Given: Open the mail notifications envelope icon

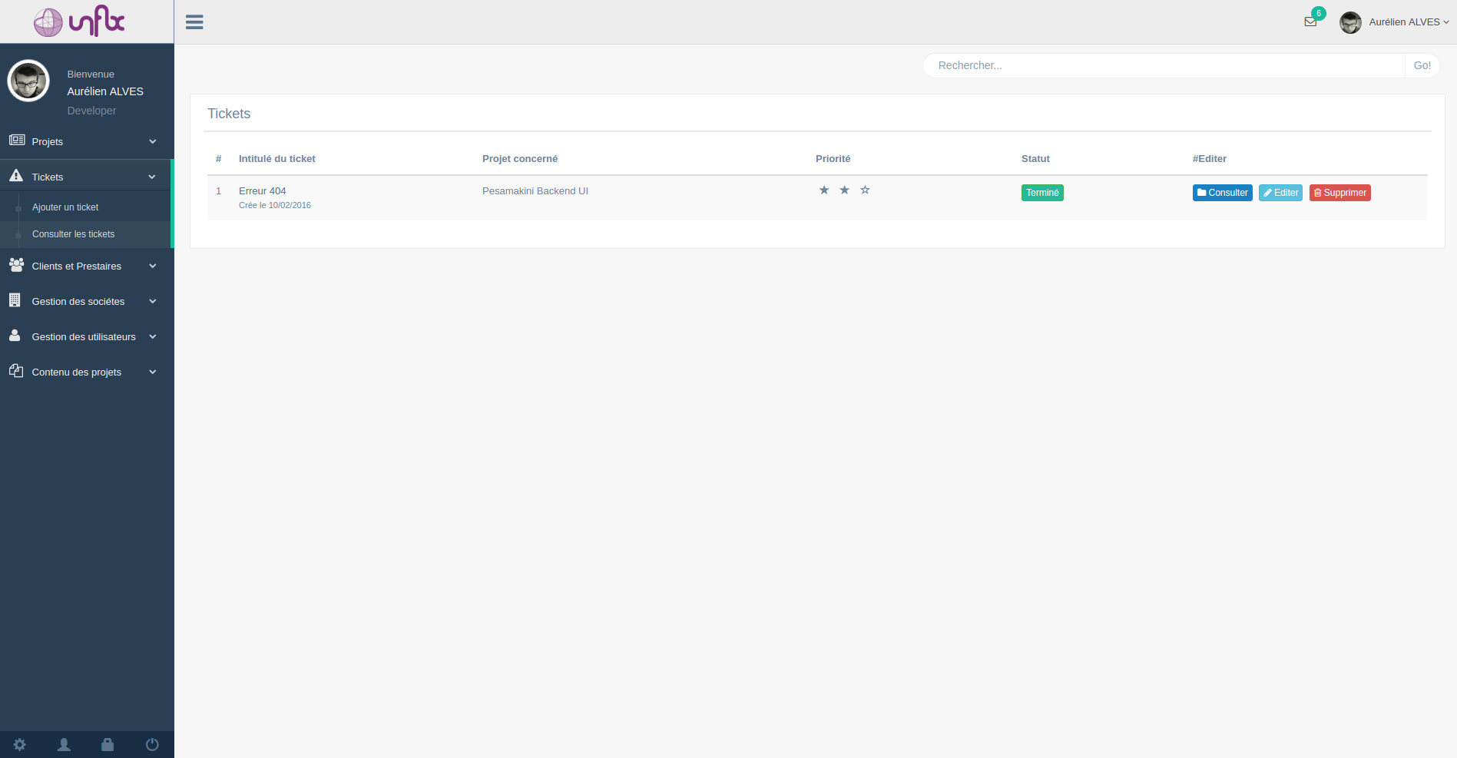Looking at the screenshot, I should [1310, 22].
